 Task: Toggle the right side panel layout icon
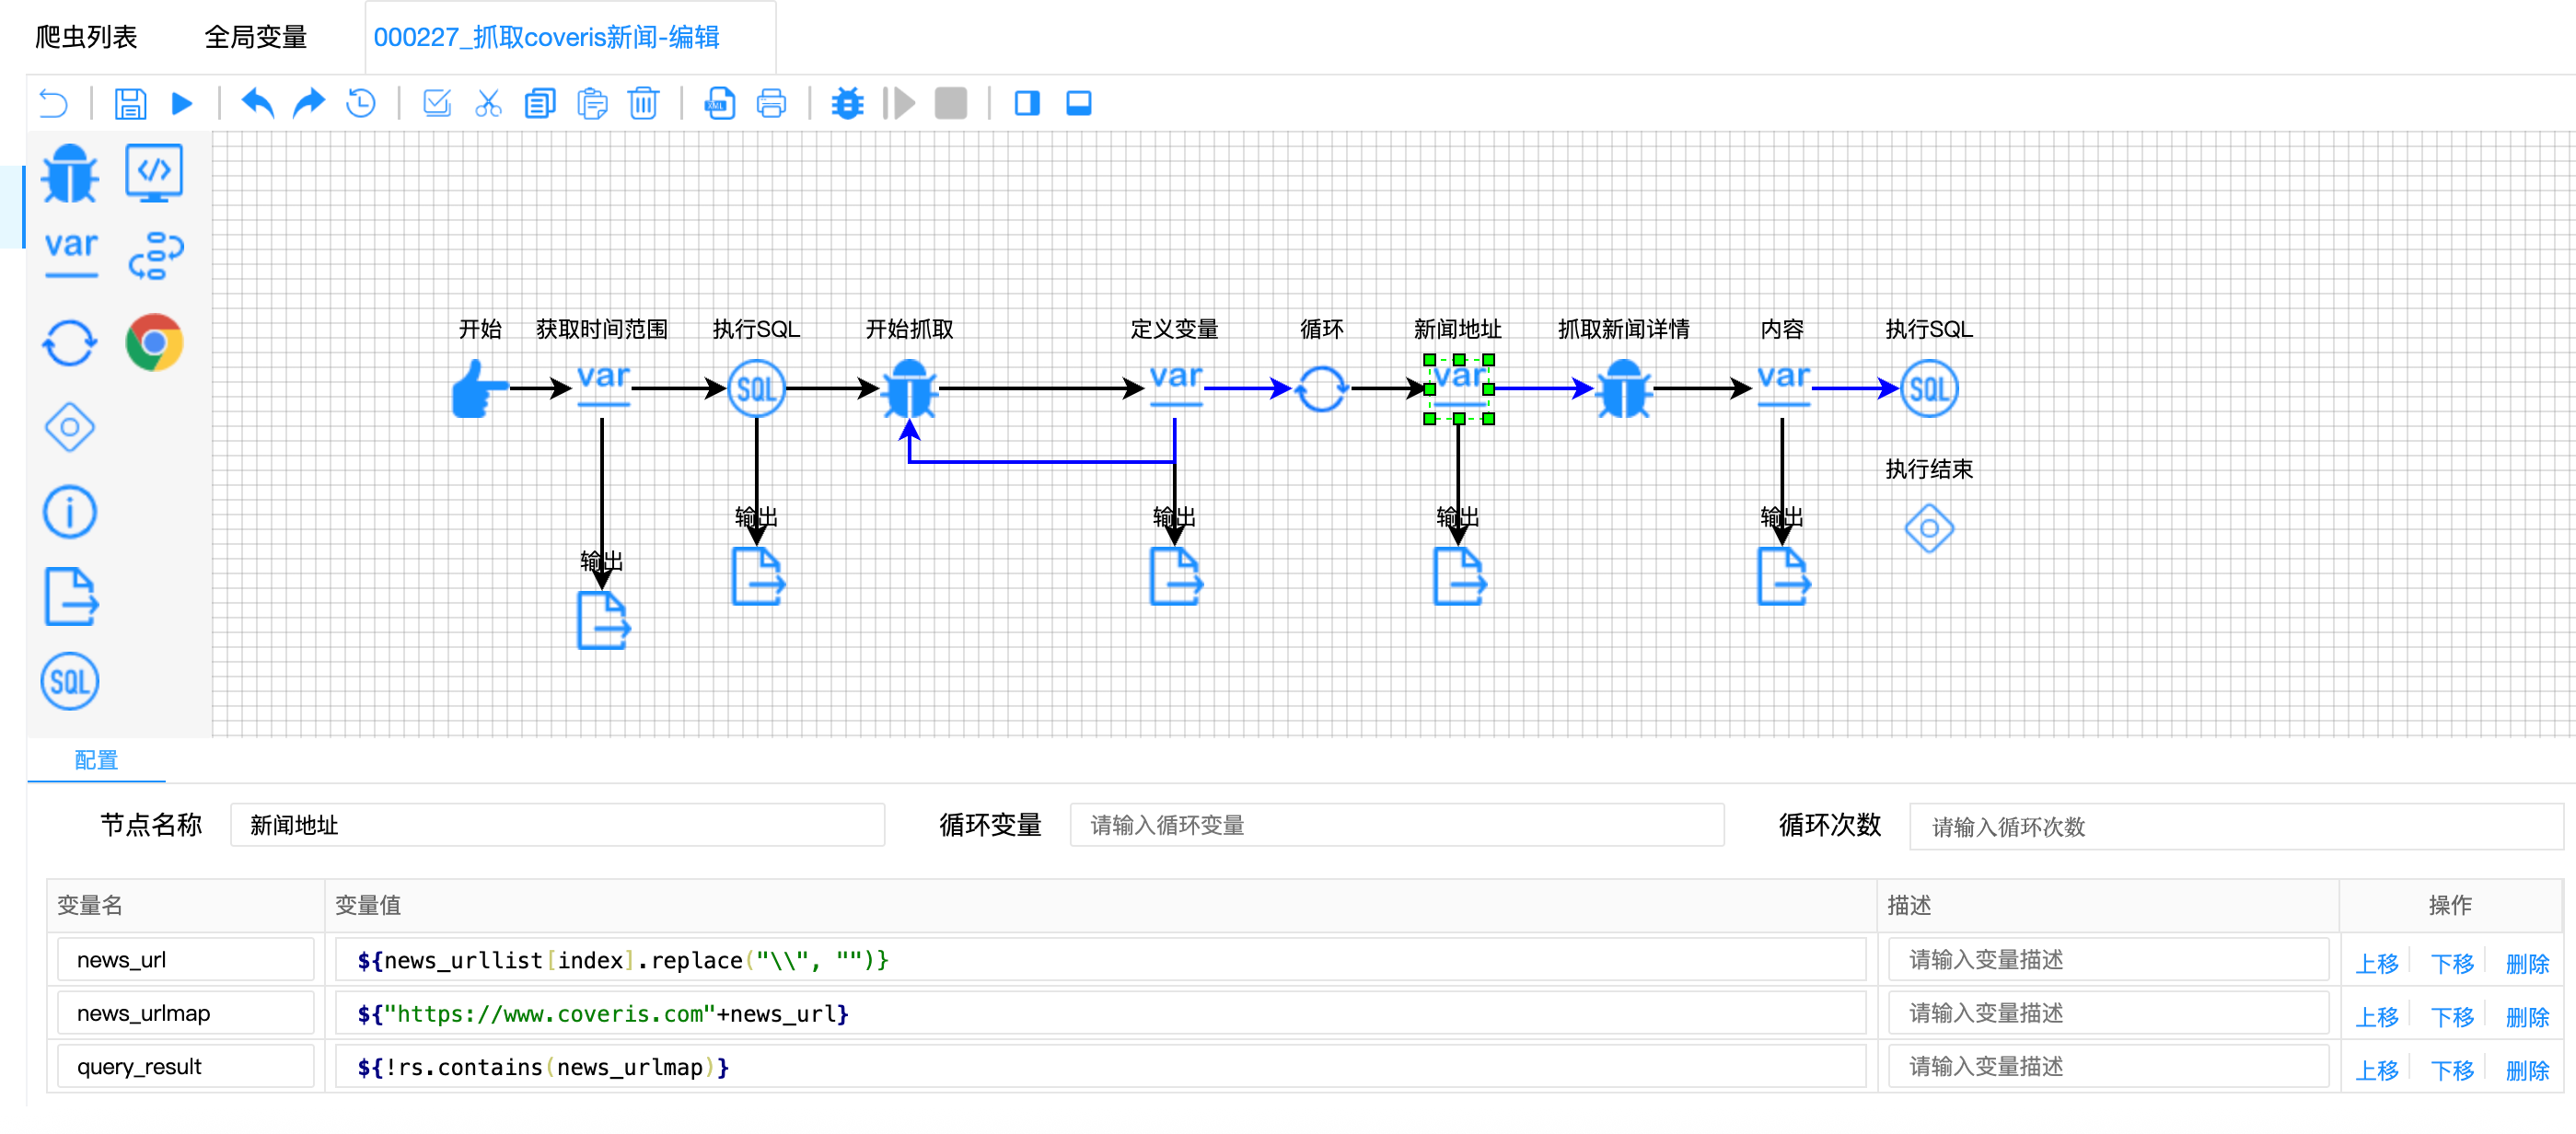pyautogui.click(x=1027, y=104)
